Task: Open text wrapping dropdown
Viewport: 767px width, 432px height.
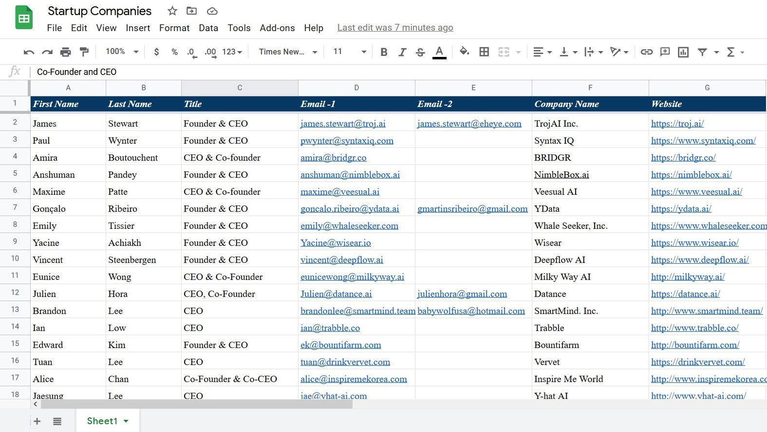Action: 594,52
